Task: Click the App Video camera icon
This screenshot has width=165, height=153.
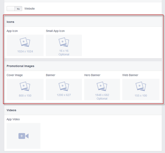Action: pos(23,136)
